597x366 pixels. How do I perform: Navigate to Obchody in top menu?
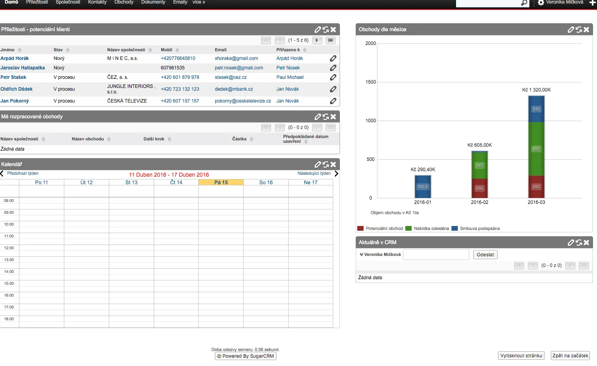(x=124, y=2)
